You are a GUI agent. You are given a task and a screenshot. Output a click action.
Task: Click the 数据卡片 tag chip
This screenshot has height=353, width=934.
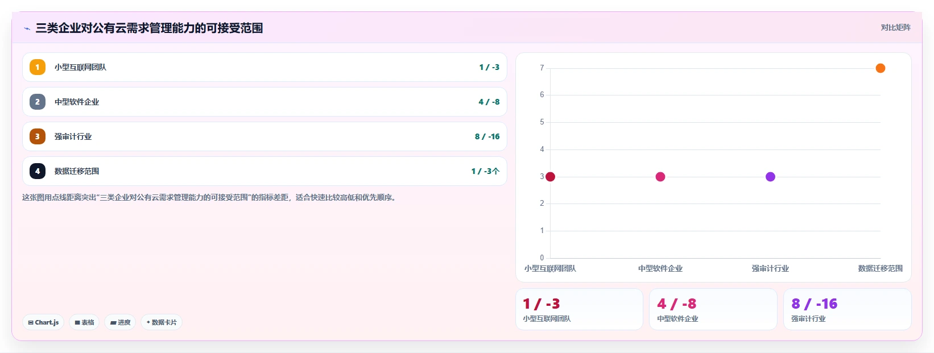pos(162,322)
